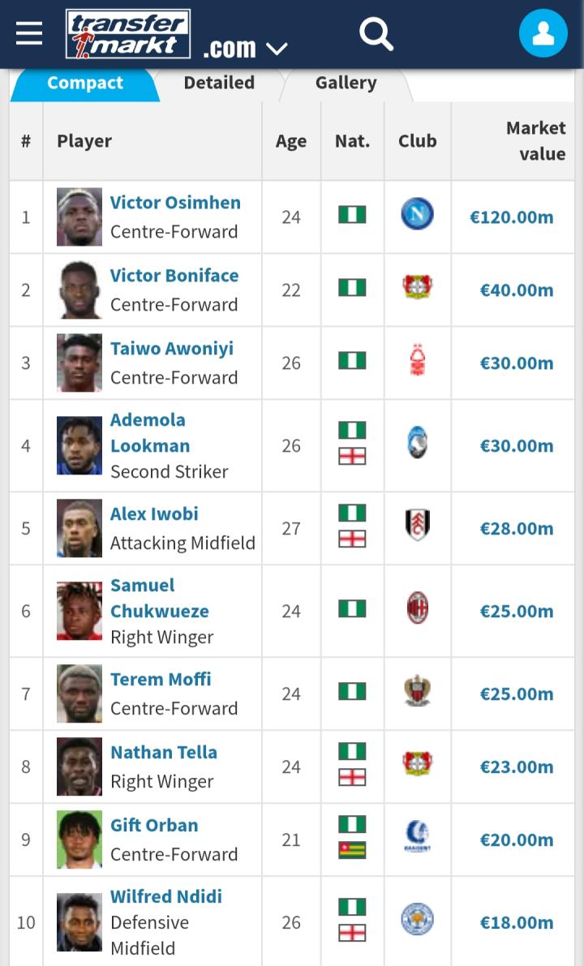Open Alex Iwobi's player profile link
The height and width of the screenshot is (966, 584).
coord(154,514)
